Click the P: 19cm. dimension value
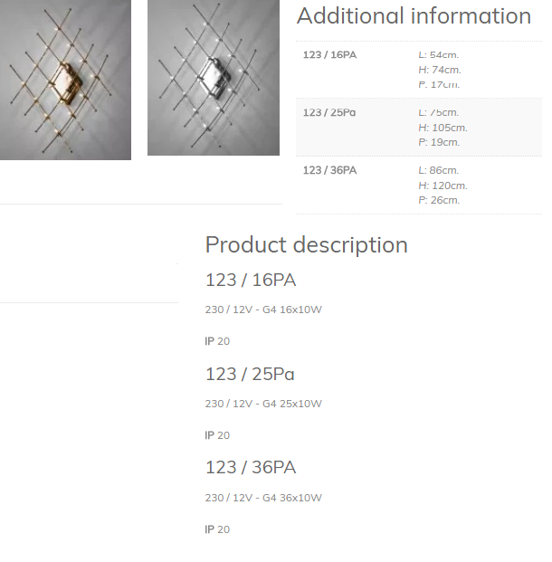Image resolution: width=552 pixels, height=562 pixels. tap(439, 142)
